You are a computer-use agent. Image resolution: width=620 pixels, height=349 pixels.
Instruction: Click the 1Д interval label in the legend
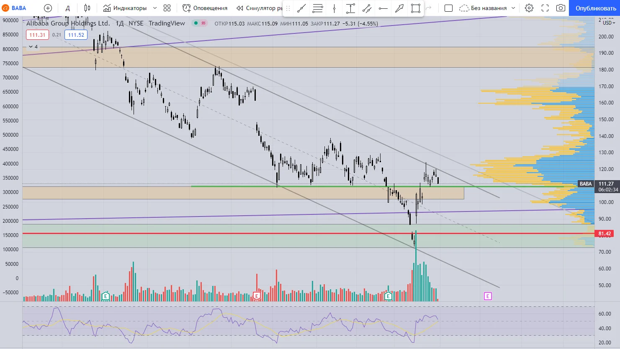pyautogui.click(x=120, y=23)
